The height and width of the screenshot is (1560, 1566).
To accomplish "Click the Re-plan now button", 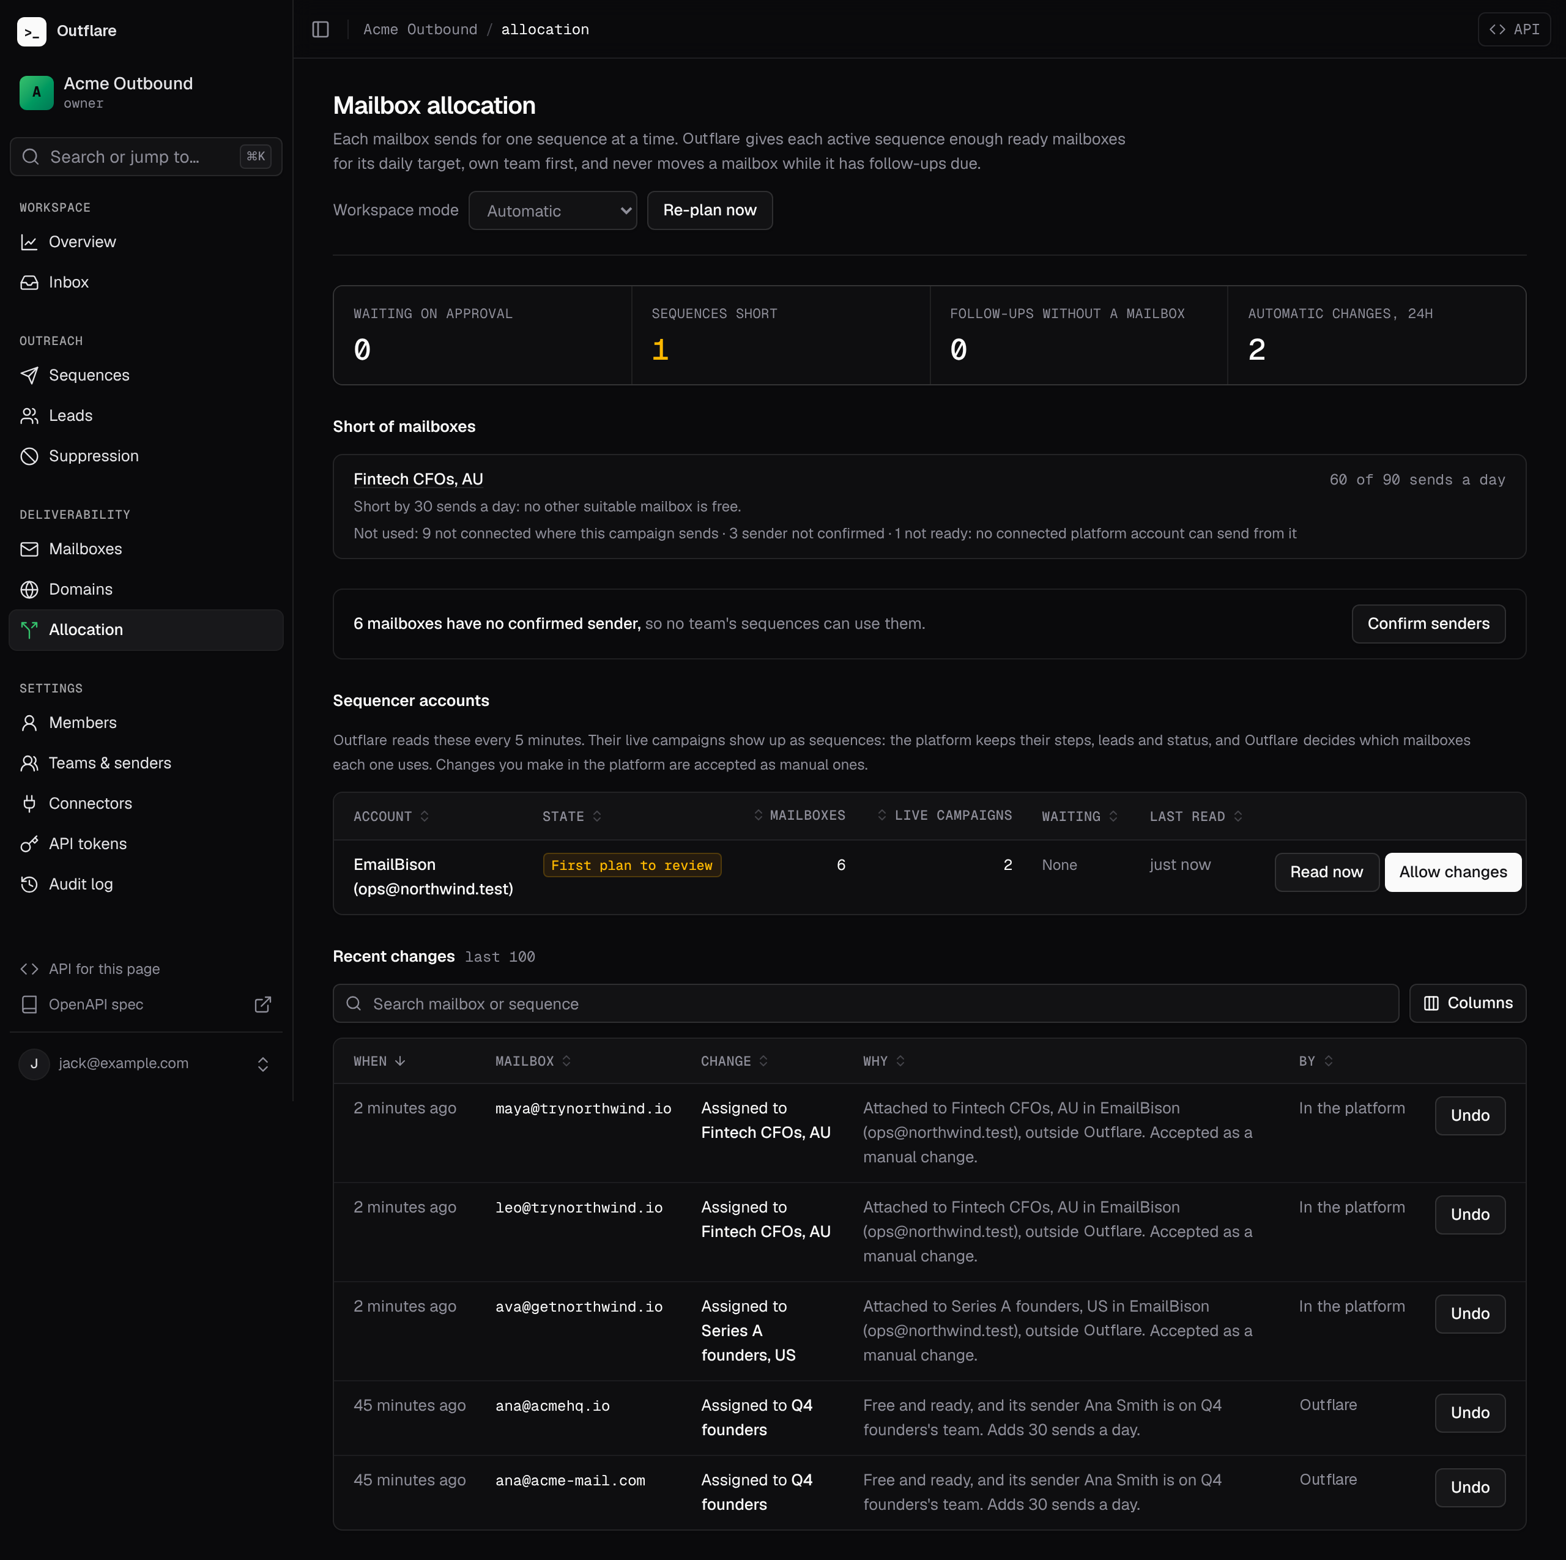I will (709, 211).
